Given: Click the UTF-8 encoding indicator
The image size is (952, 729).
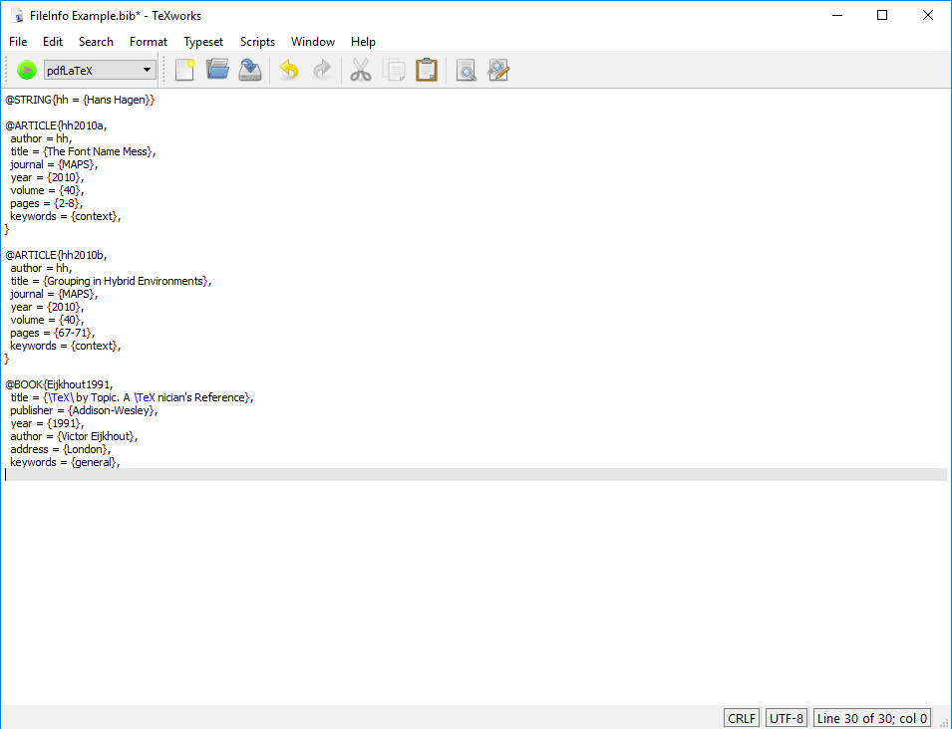Looking at the screenshot, I should (x=787, y=718).
